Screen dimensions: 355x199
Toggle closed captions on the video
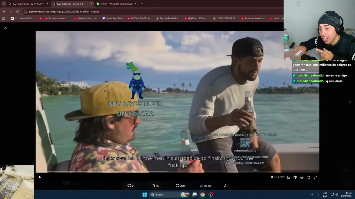[288, 177]
